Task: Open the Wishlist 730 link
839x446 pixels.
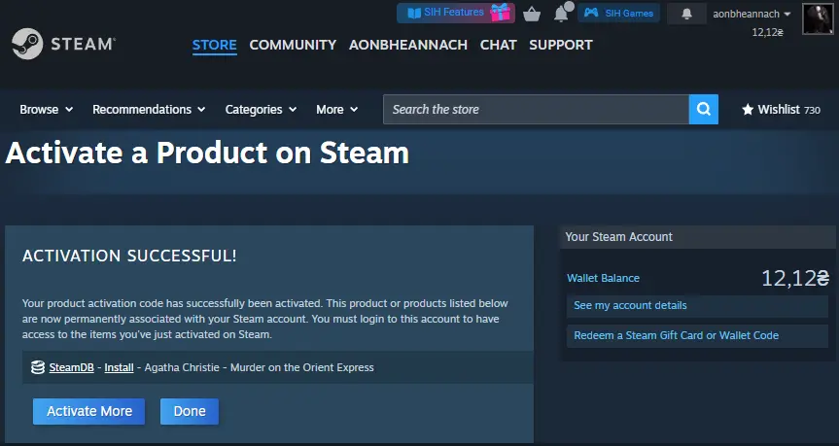Action: [x=781, y=110]
